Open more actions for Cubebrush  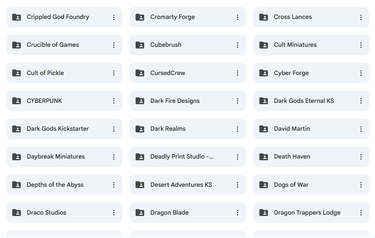pyautogui.click(x=238, y=45)
